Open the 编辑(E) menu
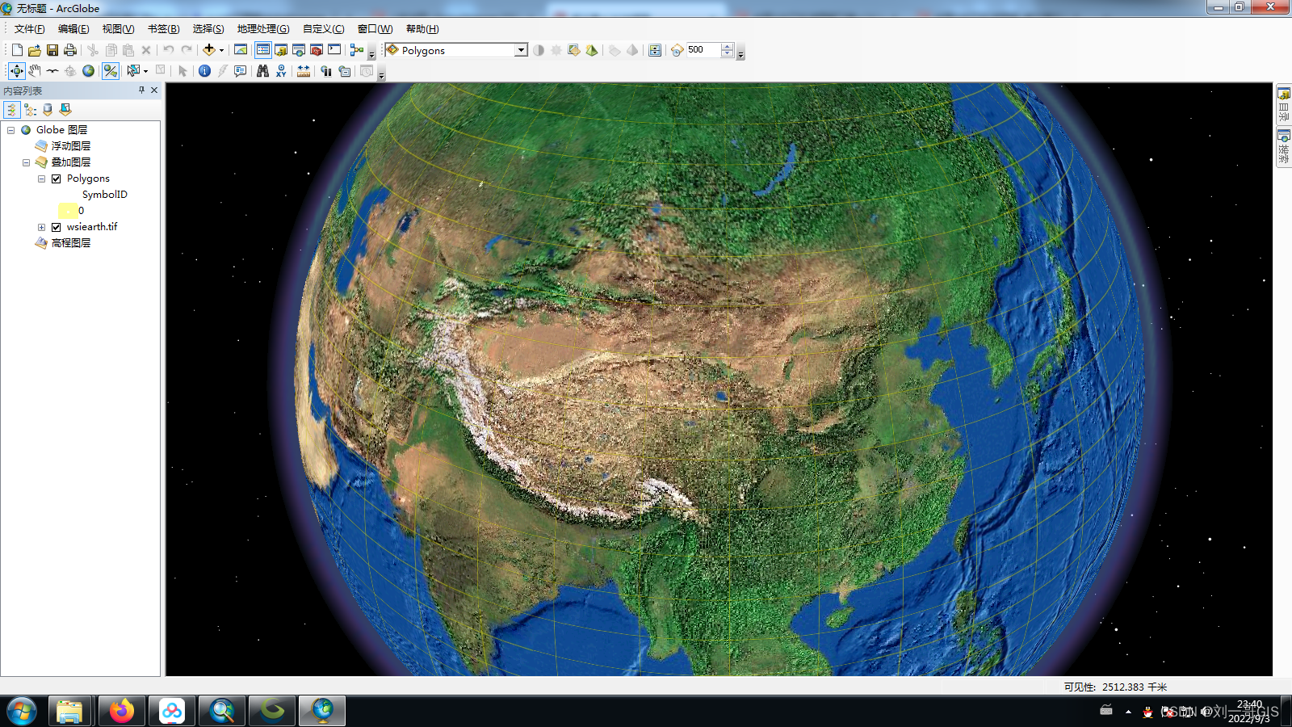This screenshot has height=727, width=1292. 73,29
